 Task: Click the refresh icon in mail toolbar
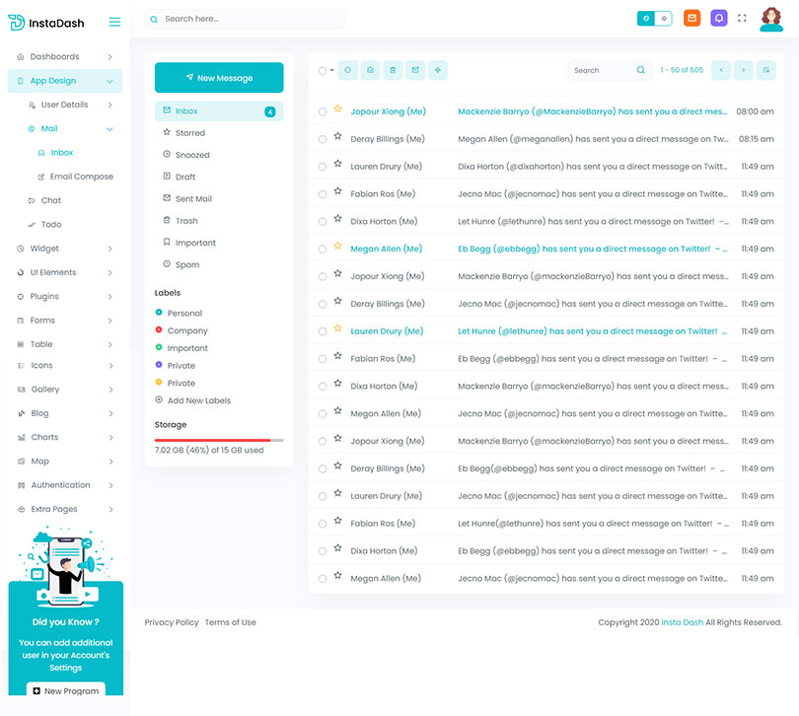347,70
